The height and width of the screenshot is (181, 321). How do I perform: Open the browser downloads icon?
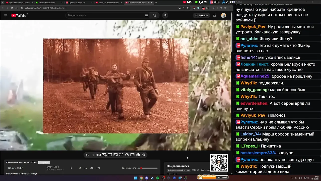click(214, 8)
